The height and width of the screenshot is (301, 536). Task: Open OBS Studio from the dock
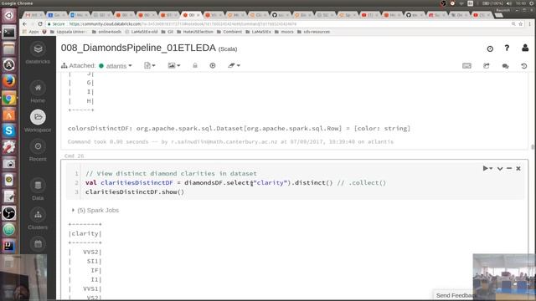pyautogui.click(x=9, y=213)
